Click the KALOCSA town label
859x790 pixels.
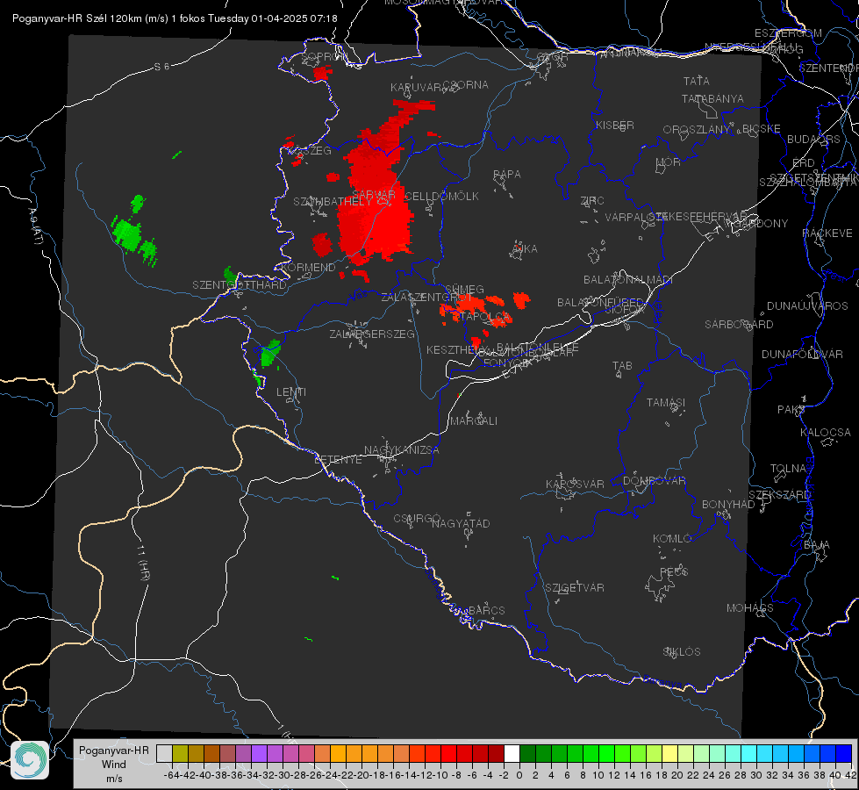click(825, 433)
